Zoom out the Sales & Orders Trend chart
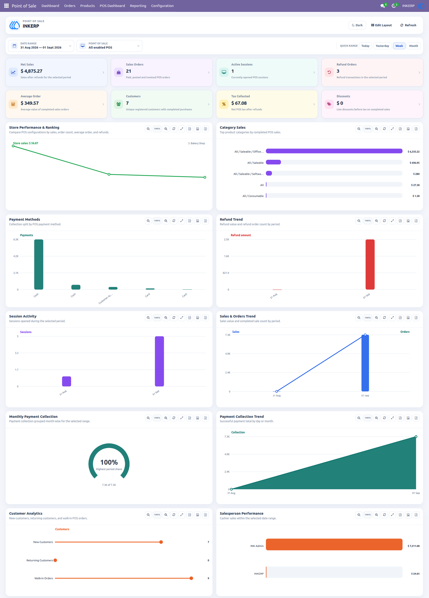This screenshot has height=598, width=429. pyautogui.click(x=359, y=318)
